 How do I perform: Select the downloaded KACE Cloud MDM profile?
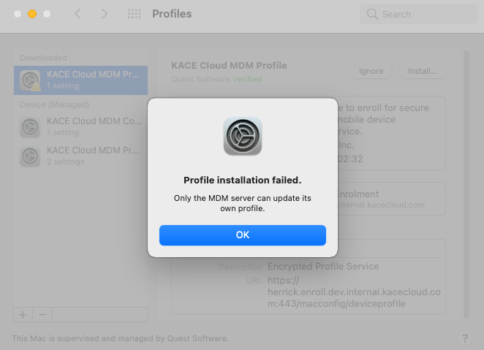(x=80, y=80)
